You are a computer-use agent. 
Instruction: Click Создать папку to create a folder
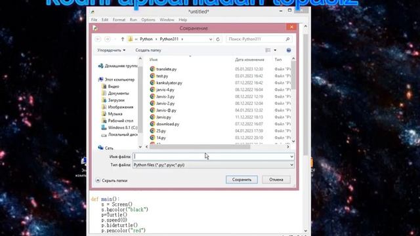(x=148, y=50)
